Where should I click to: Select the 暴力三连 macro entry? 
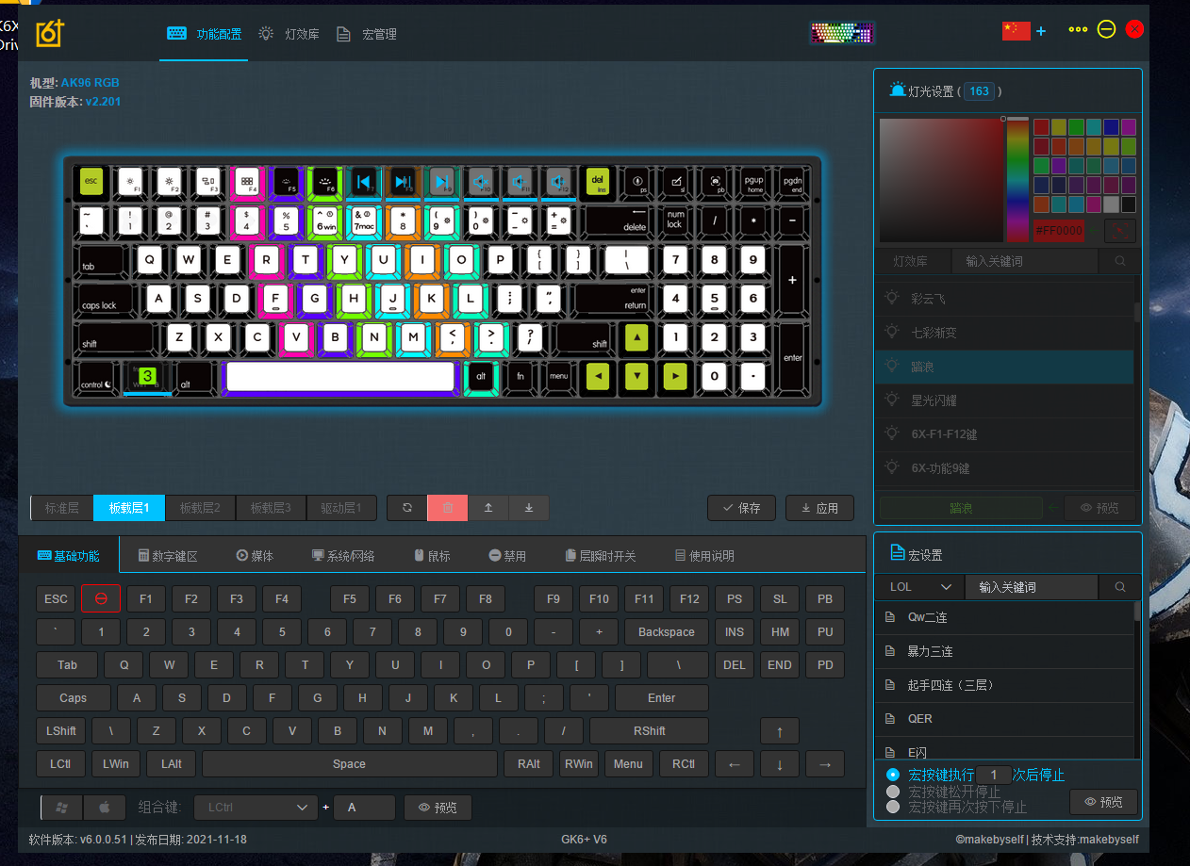click(1004, 651)
